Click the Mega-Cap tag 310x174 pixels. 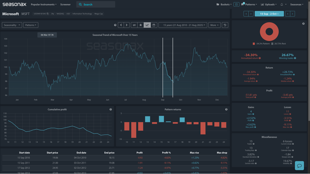98,14
